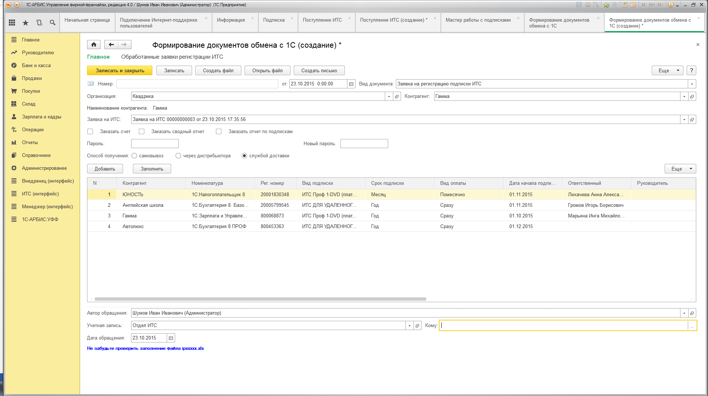The width and height of the screenshot is (708, 396).
Task: Click Добавить button above table
Action: click(x=105, y=169)
